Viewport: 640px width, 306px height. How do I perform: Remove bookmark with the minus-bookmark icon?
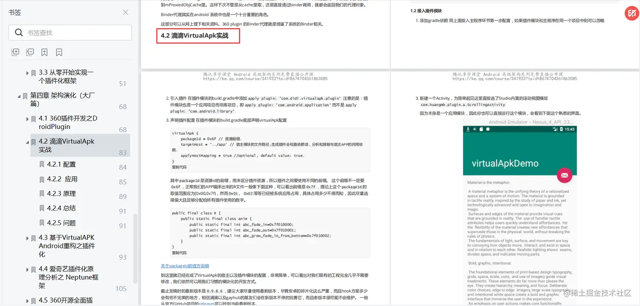coord(59,52)
